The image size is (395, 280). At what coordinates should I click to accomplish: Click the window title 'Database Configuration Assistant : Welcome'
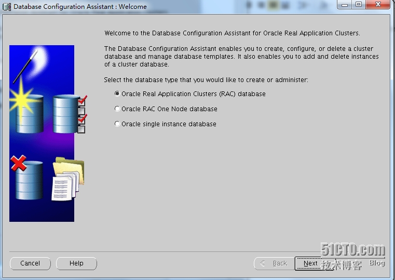tap(80, 7)
